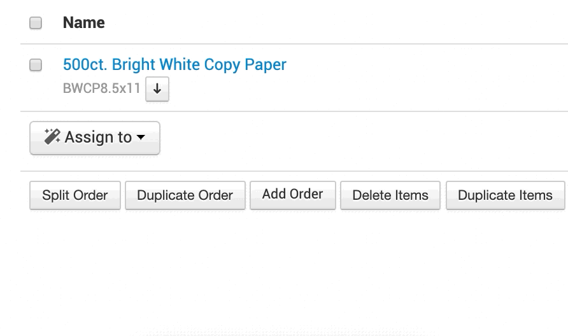Click the down arrow icon beside SKU BWCP8.5x11

pos(157,89)
